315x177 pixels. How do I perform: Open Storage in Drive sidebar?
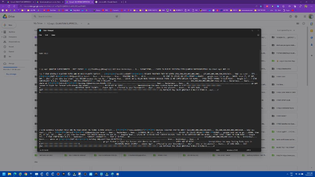click(x=11, y=64)
